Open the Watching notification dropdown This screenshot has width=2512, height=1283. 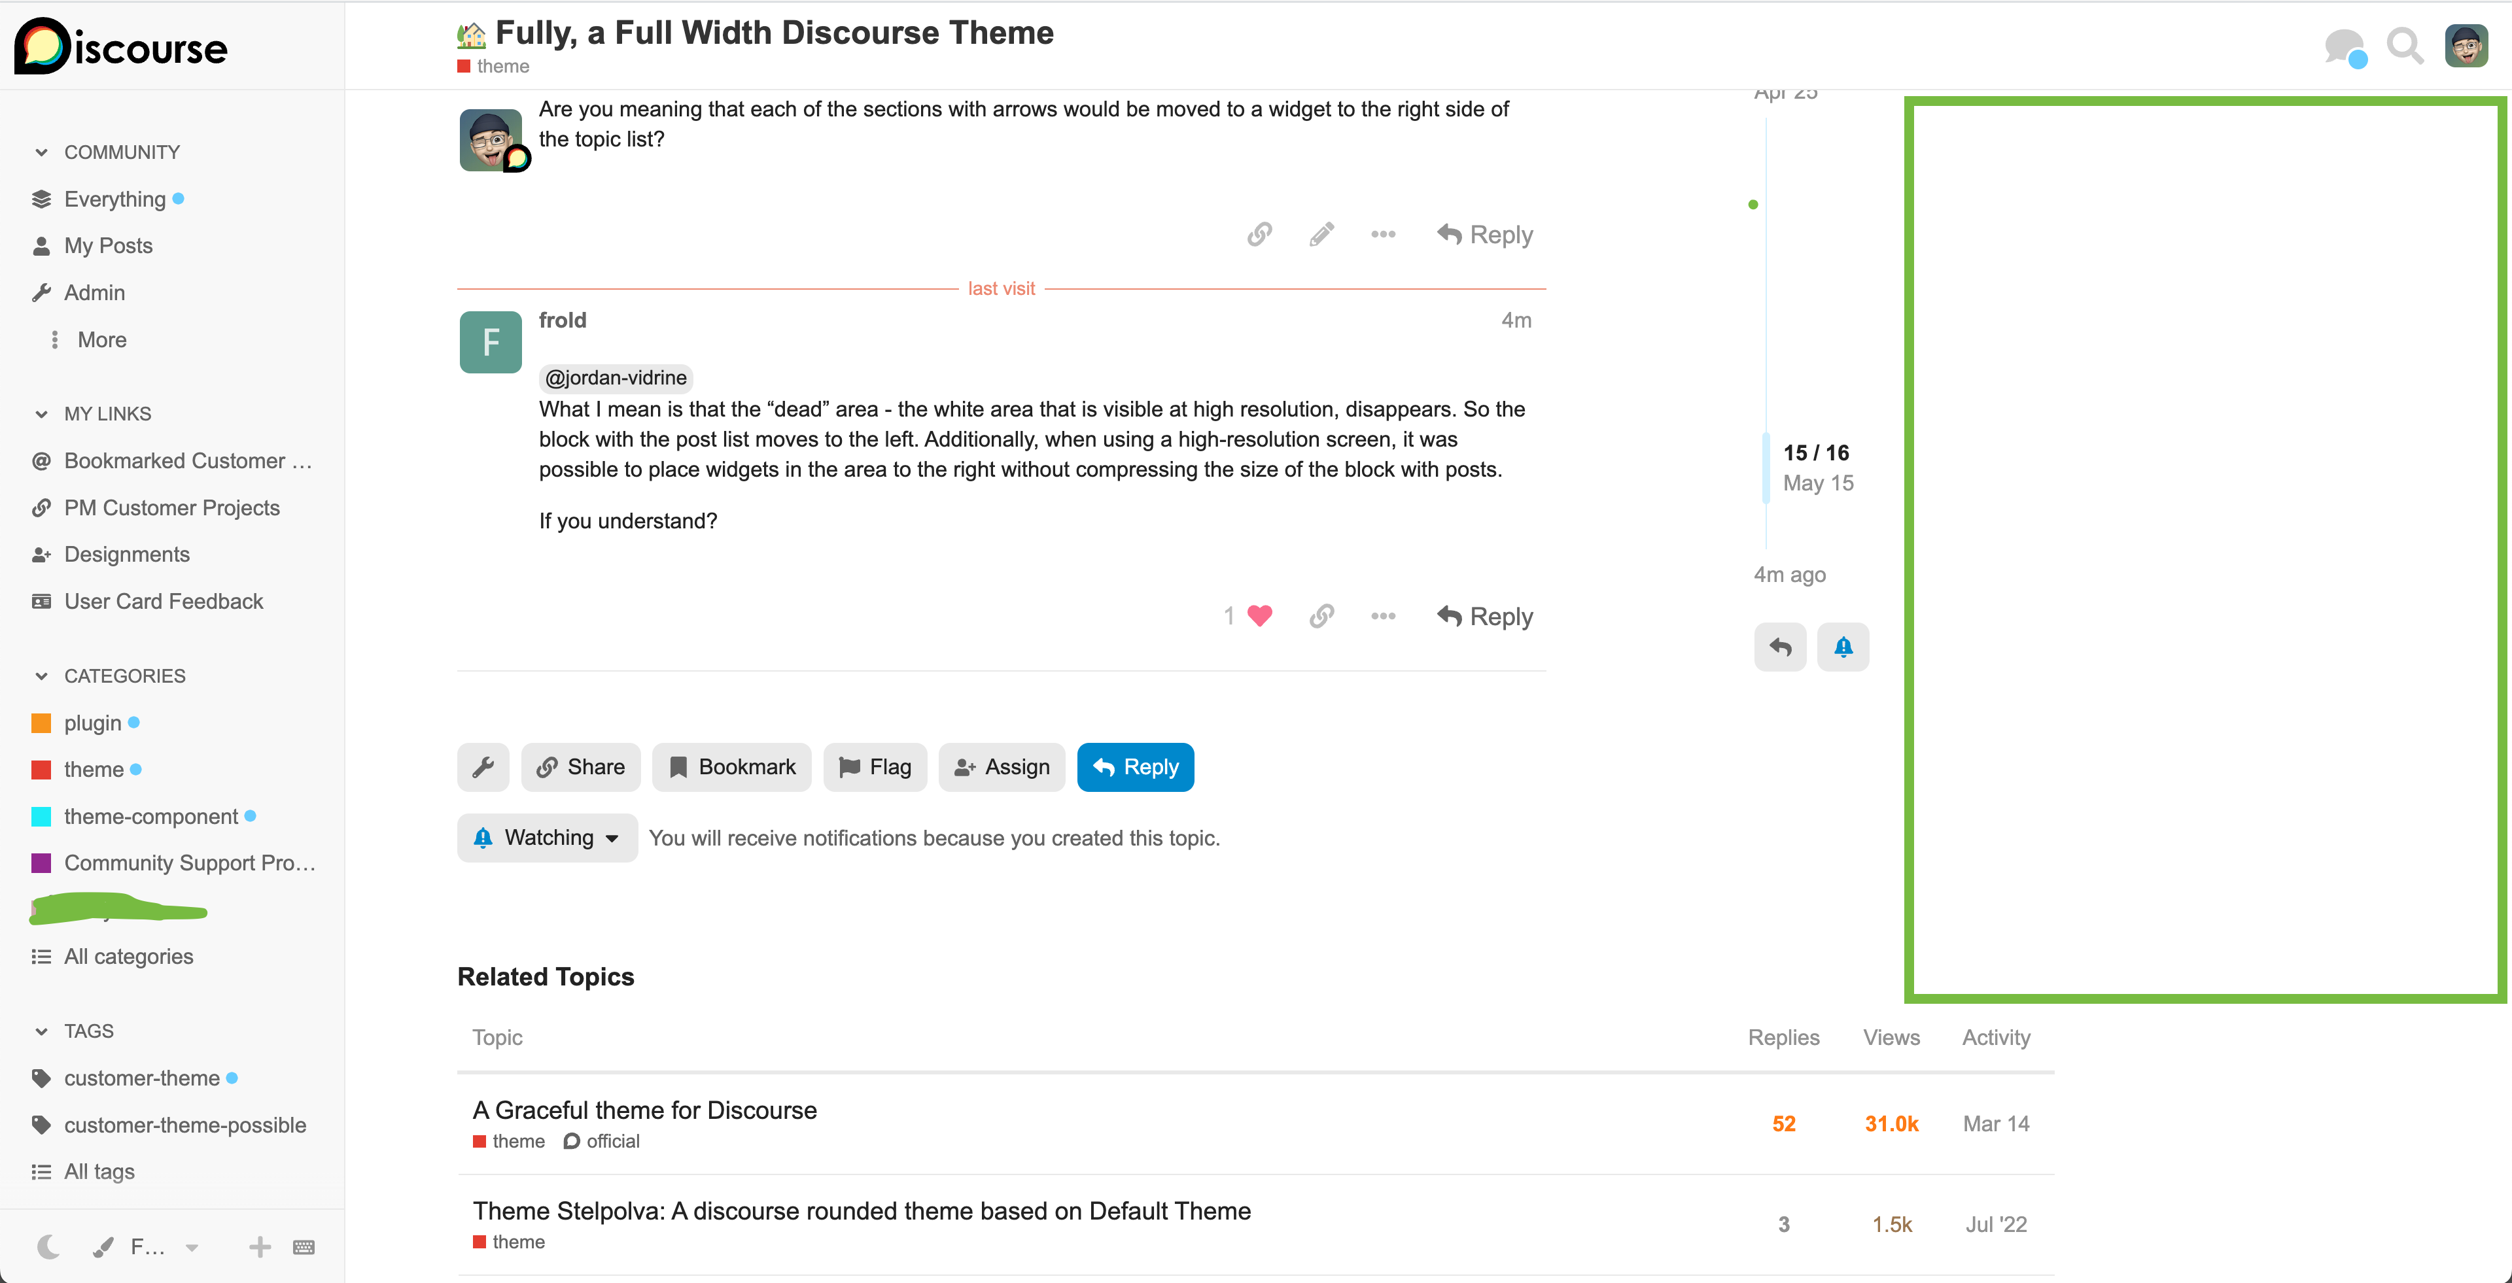point(547,838)
